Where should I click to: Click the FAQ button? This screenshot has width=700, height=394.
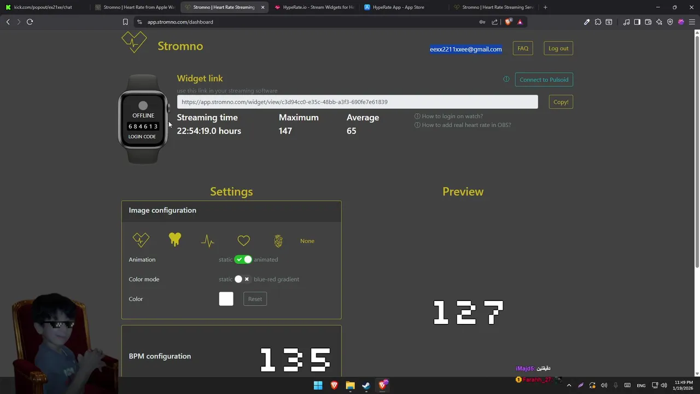coord(523,48)
